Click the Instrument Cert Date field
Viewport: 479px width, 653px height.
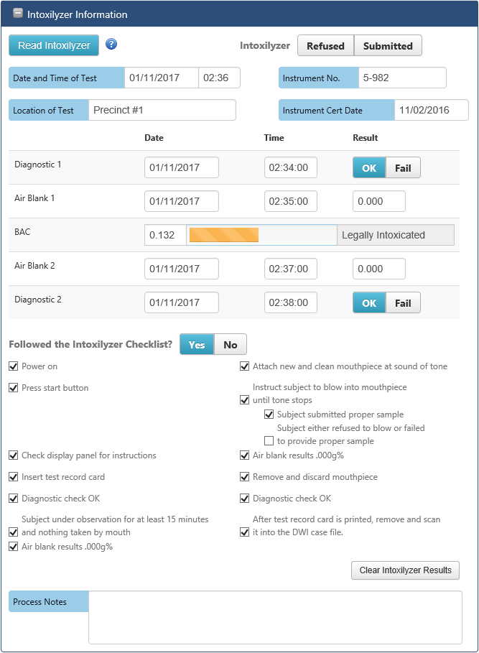pyautogui.click(x=431, y=111)
